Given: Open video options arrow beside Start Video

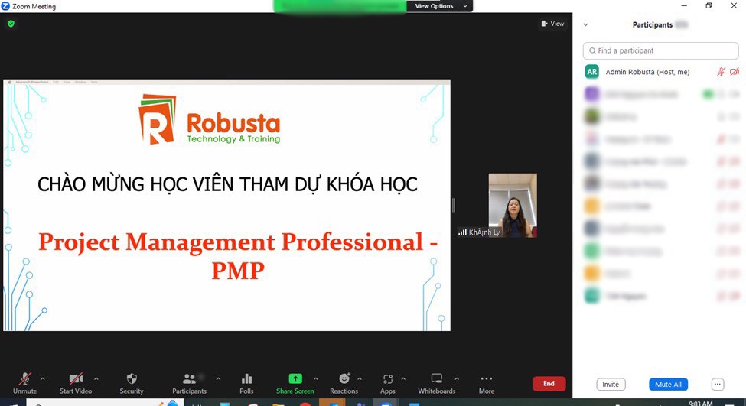Looking at the screenshot, I should [96, 379].
